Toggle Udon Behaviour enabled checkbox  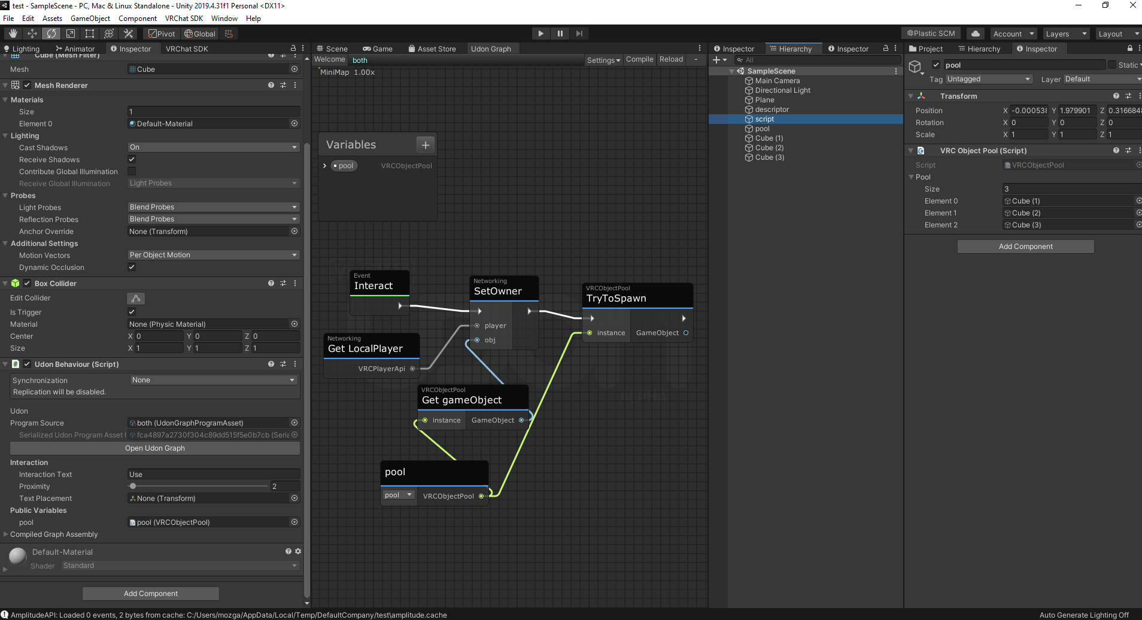pos(27,364)
